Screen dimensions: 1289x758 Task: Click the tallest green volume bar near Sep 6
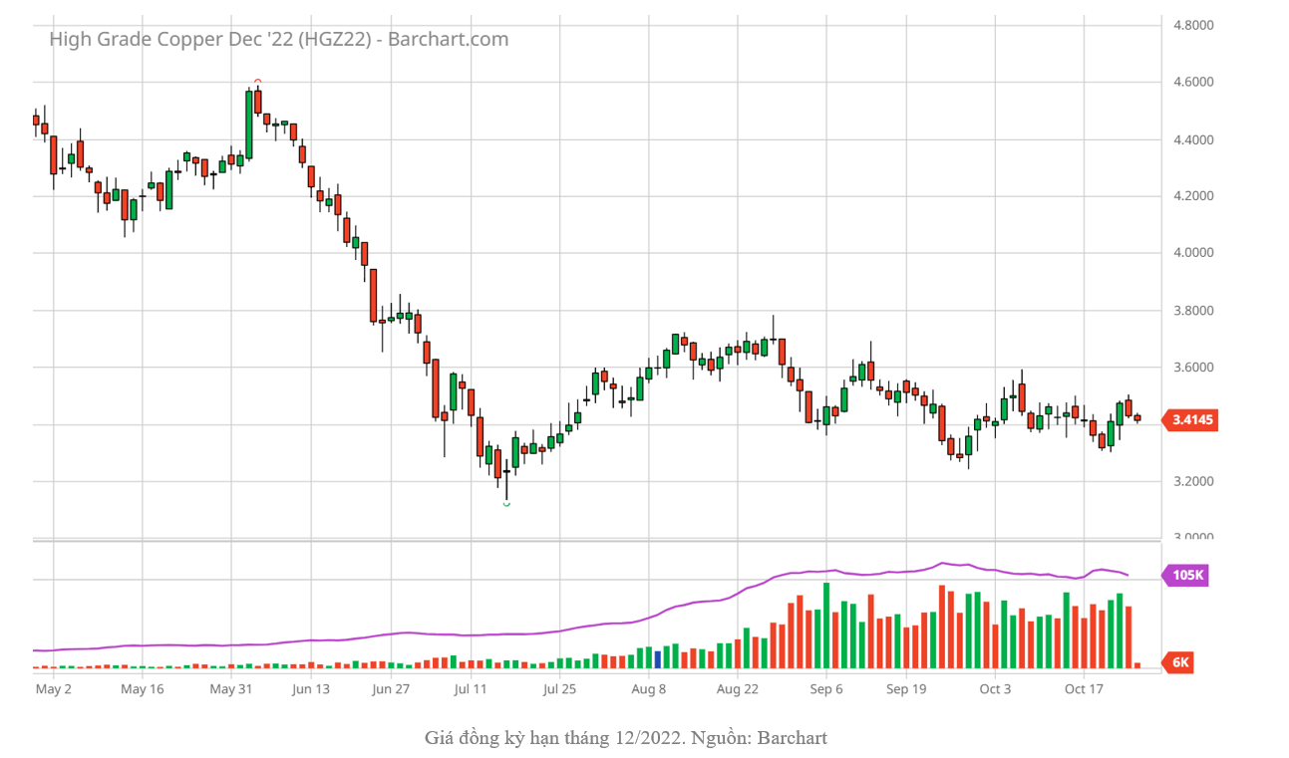[x=826, y=625]
